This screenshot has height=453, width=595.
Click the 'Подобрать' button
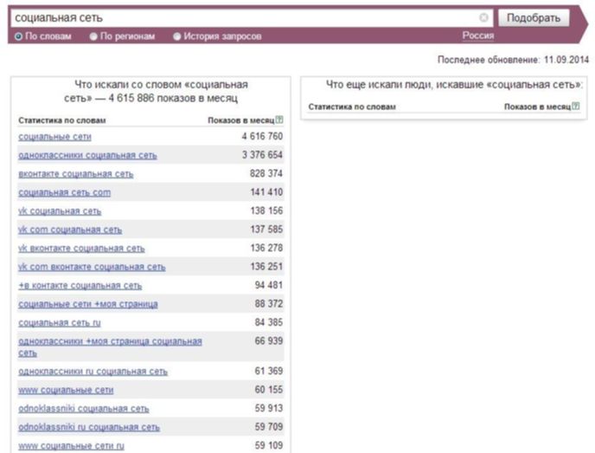coord(534,18)
